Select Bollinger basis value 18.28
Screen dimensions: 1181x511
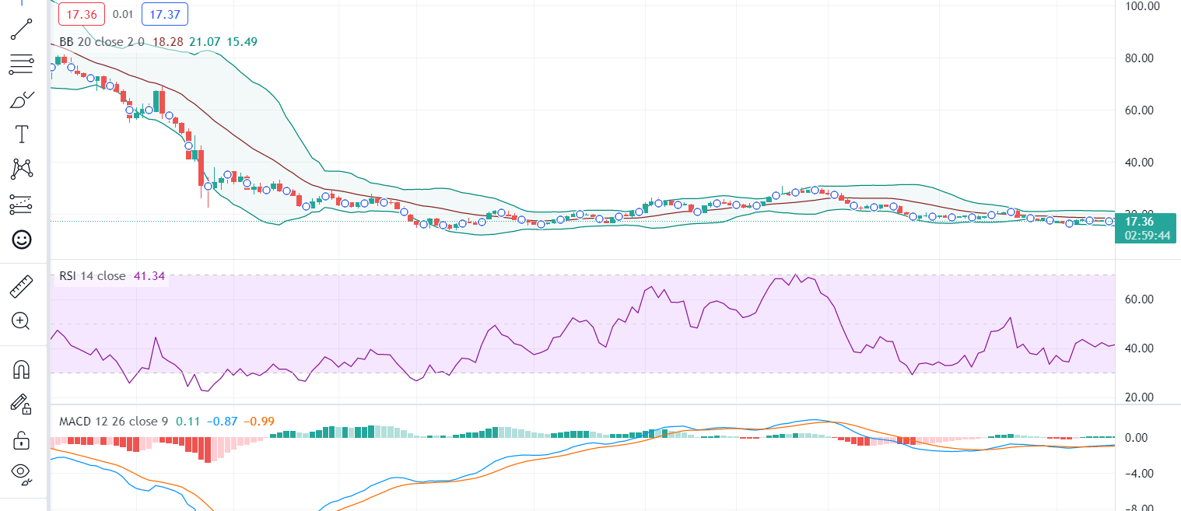point(169,41)
